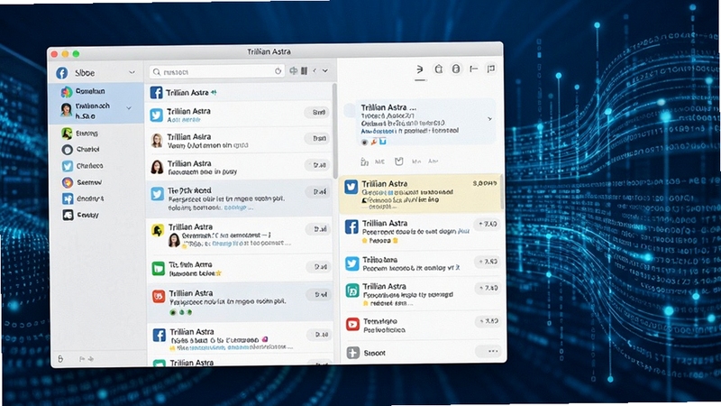The width and height of the screenshot is (721, 406).
Task: Select the Facebook Trillian Astra header row with green mark
Action: tap(239, 93)
